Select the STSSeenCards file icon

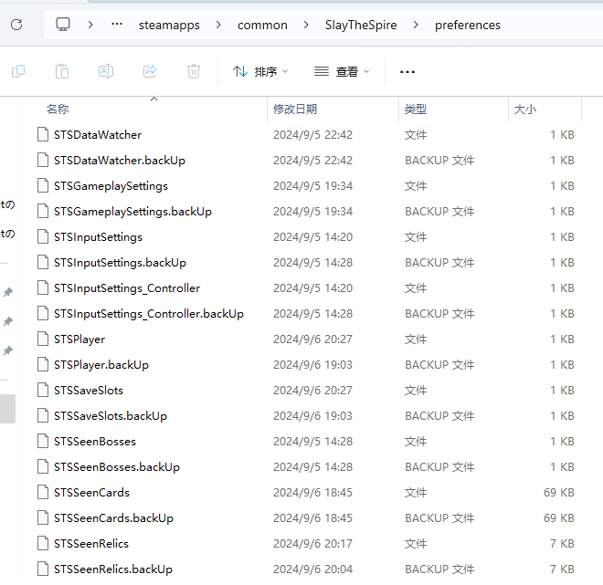pyautogui.click(x=43, y=492)
